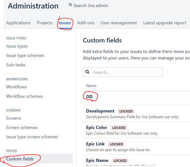Click the magnifier icon in custom fields search
The width and height of the screenshot is (190, 167).
pyautogui.click(x=87, y=72)
